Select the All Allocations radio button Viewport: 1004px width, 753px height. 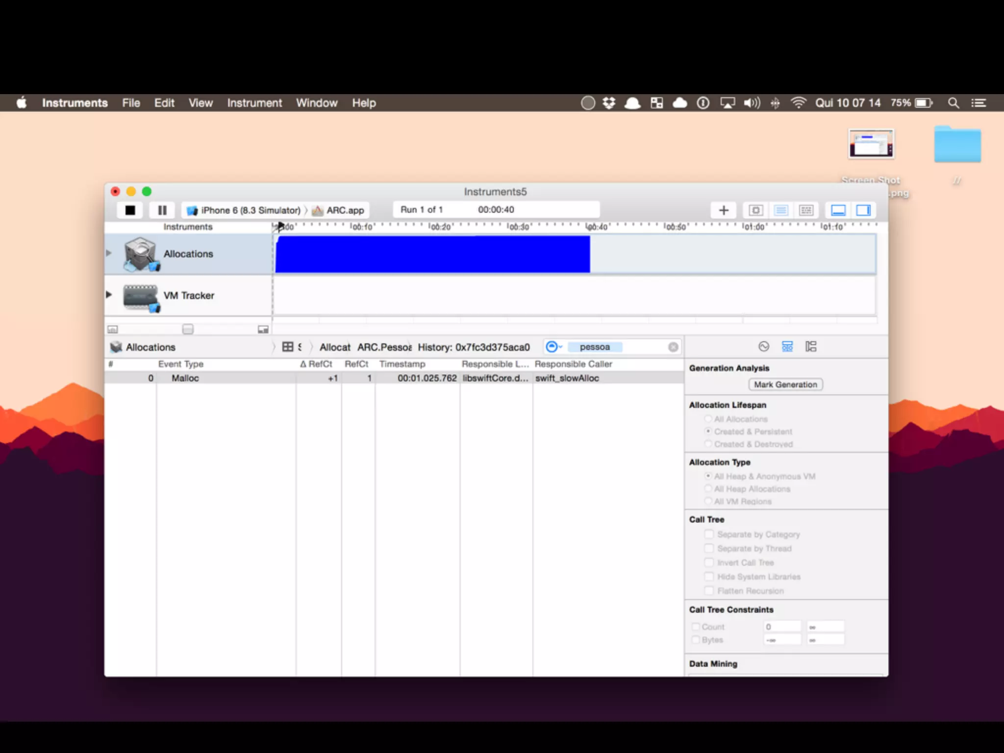pos(708,419)
